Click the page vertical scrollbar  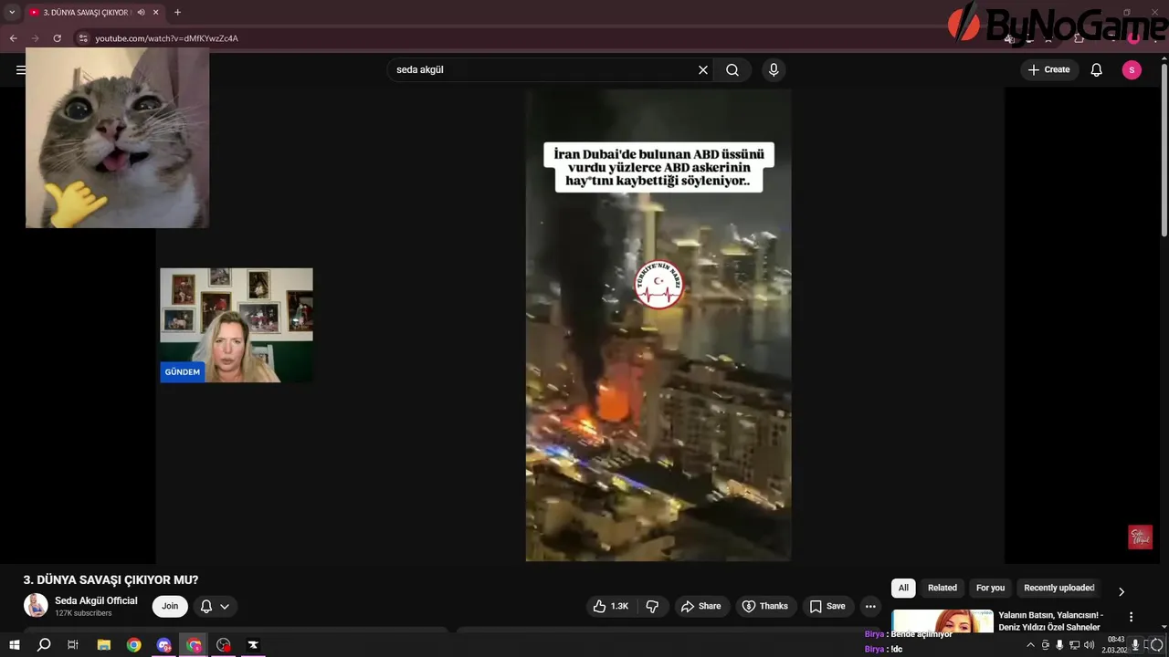point(1164,151)
